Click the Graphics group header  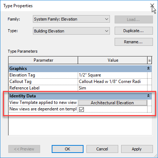click(x=80, y=69)
